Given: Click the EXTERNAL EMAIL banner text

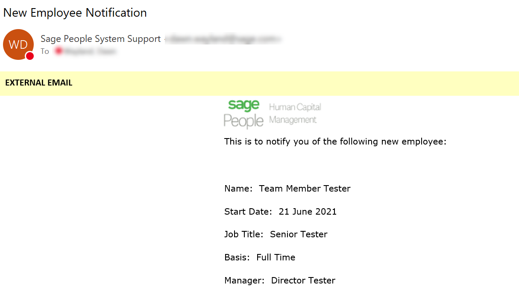Looking at the screenshot, I should 39,83.
